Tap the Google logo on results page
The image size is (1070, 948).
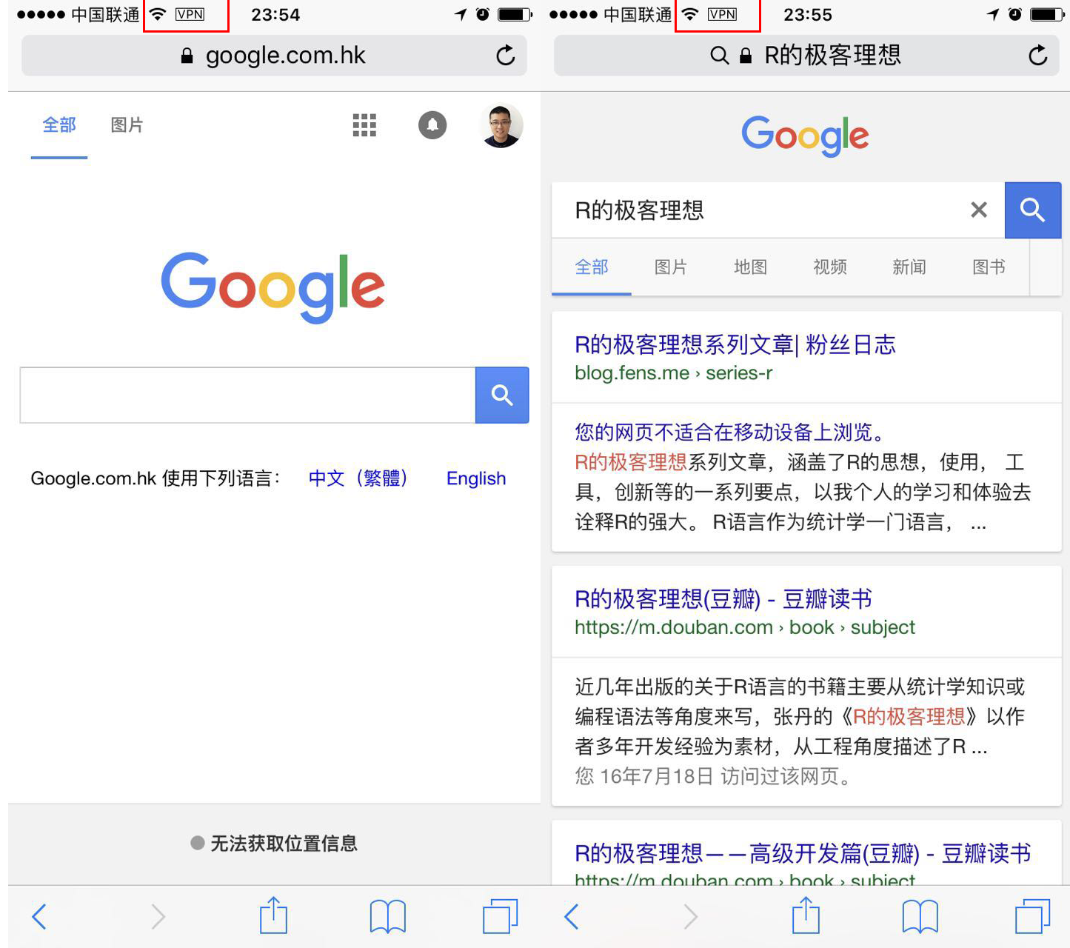(x=805, y=136)
